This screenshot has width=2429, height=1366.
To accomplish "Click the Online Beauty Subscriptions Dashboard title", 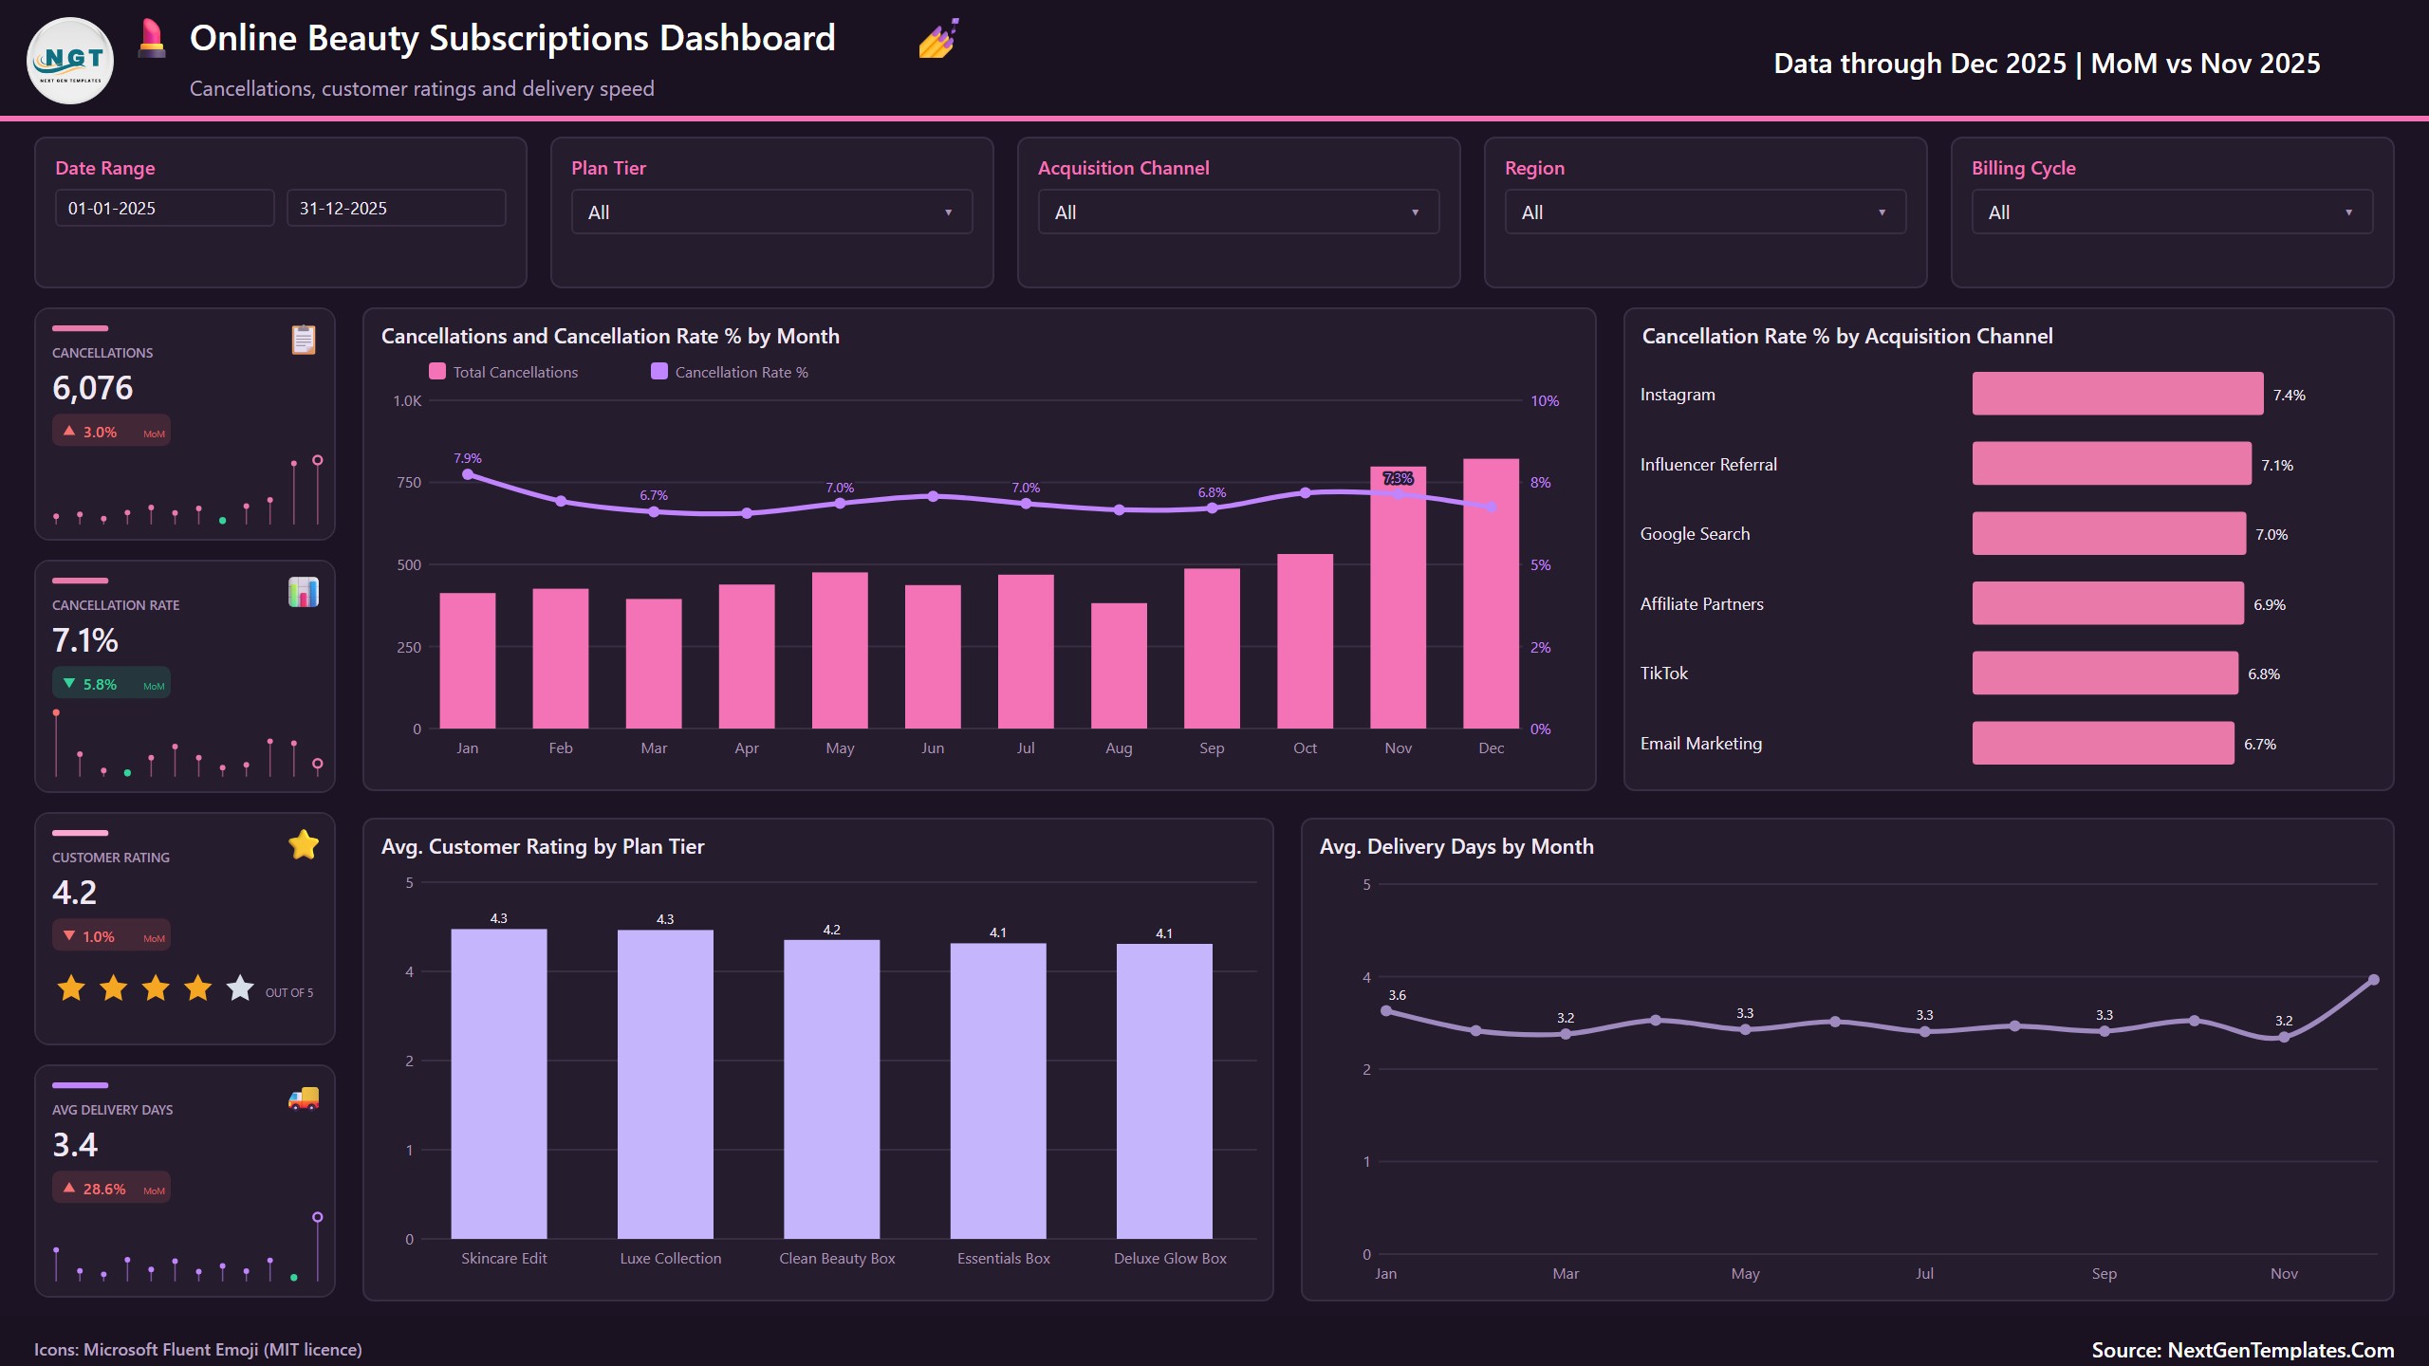I will (x=512, y=38).
